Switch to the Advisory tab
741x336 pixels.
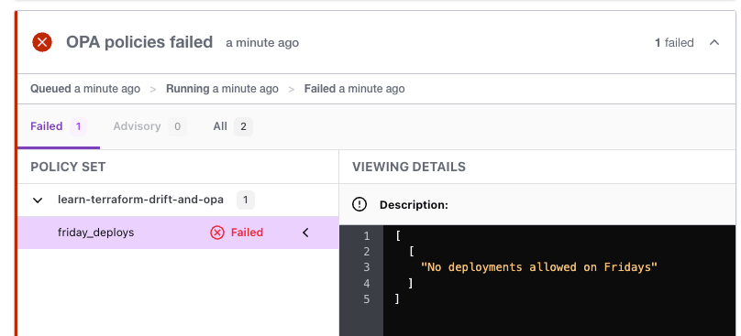pos(149,126)
